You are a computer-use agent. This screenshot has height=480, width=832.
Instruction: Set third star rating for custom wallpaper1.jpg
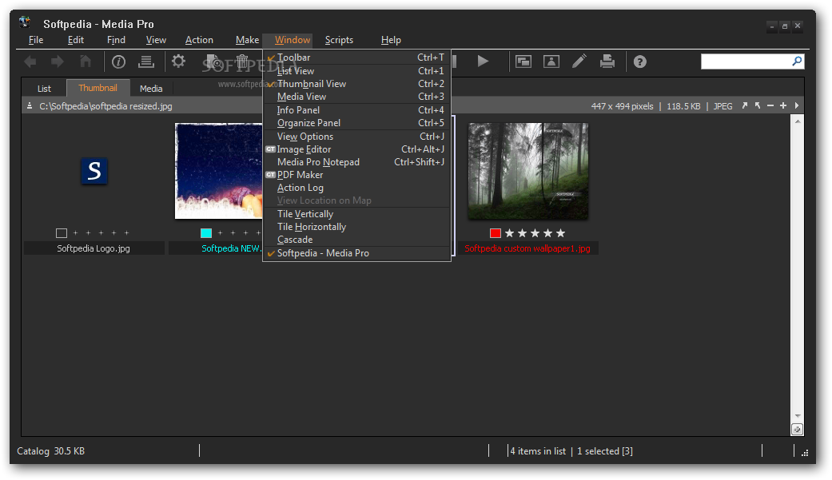click(535, 233)
